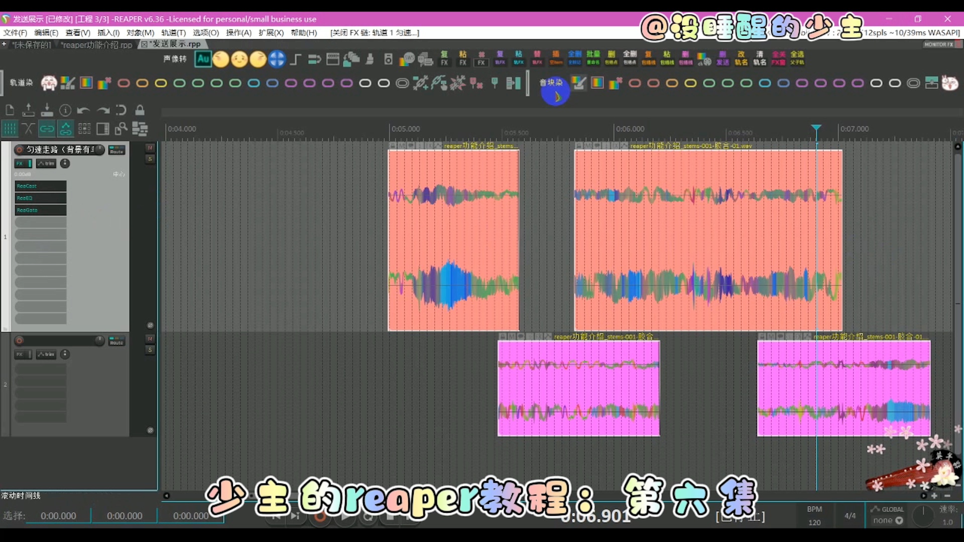Toggle the lock icon in toolbar
The width and height of the screenshot is (964, 542).
point(140,110)
